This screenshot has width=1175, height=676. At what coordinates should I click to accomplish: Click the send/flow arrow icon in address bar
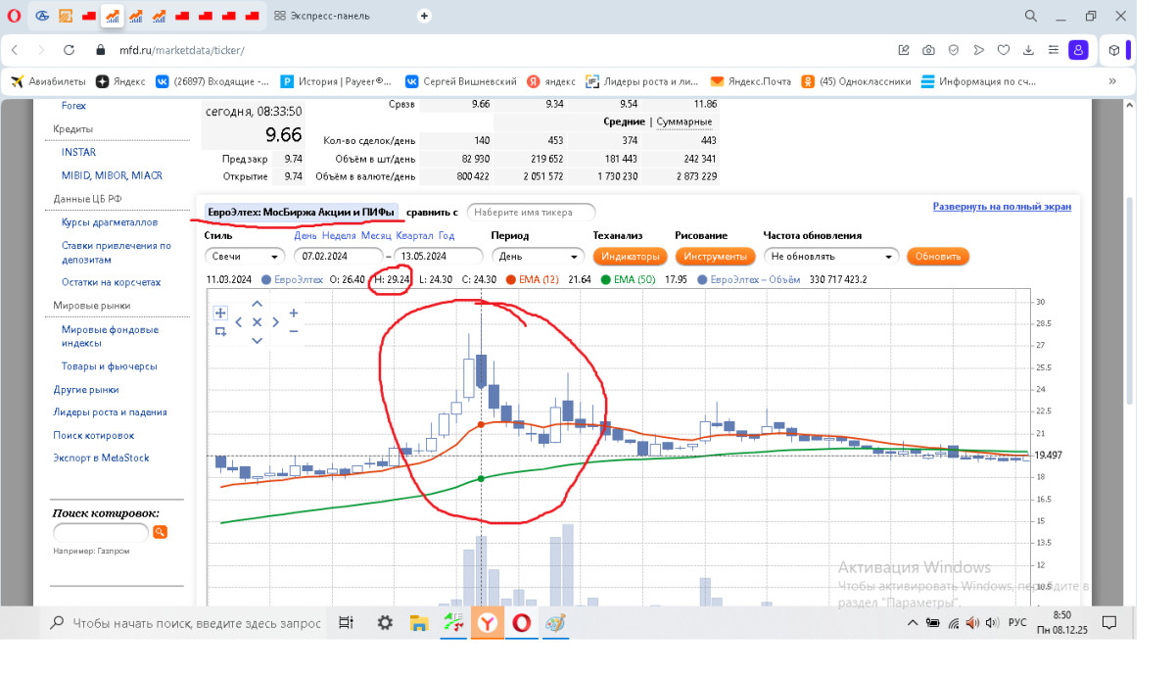point(978,50)
